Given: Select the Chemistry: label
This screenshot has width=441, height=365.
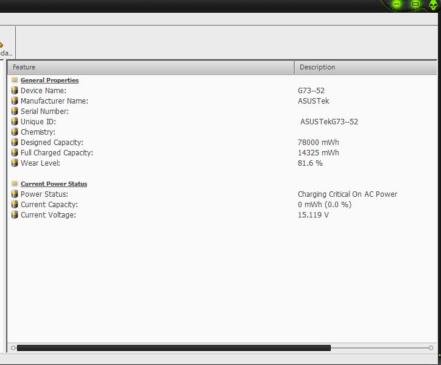Looking at the screenshot, I should coord(38,132).
